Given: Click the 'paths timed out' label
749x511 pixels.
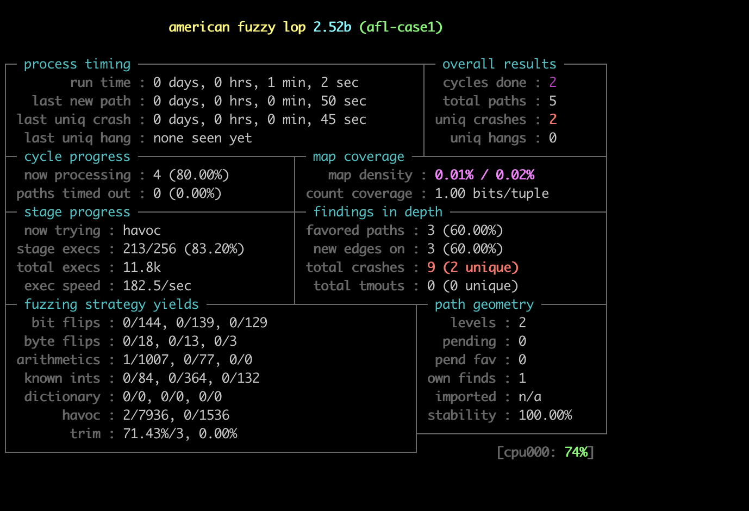Looking at the screenshot, I should click(x=73, y=194).
